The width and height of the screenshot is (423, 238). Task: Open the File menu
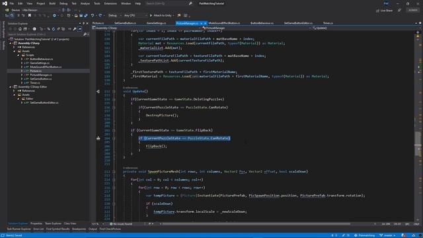tap(12, 3)
